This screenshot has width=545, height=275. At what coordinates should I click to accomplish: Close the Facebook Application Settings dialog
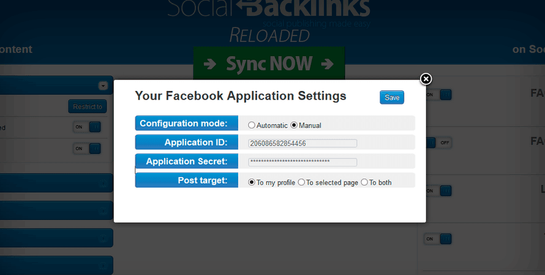click(426, 79)
